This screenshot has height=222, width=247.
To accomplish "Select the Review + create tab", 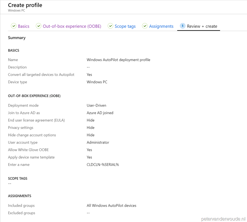I will 202,26.
